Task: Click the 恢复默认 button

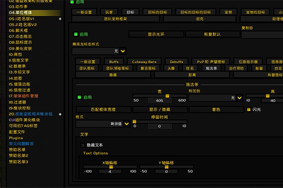Action: click(212, 34)
